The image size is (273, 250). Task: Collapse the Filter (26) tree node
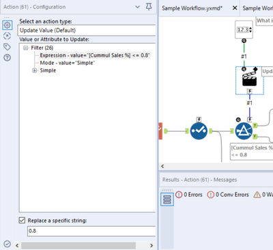tap(26, 48)
